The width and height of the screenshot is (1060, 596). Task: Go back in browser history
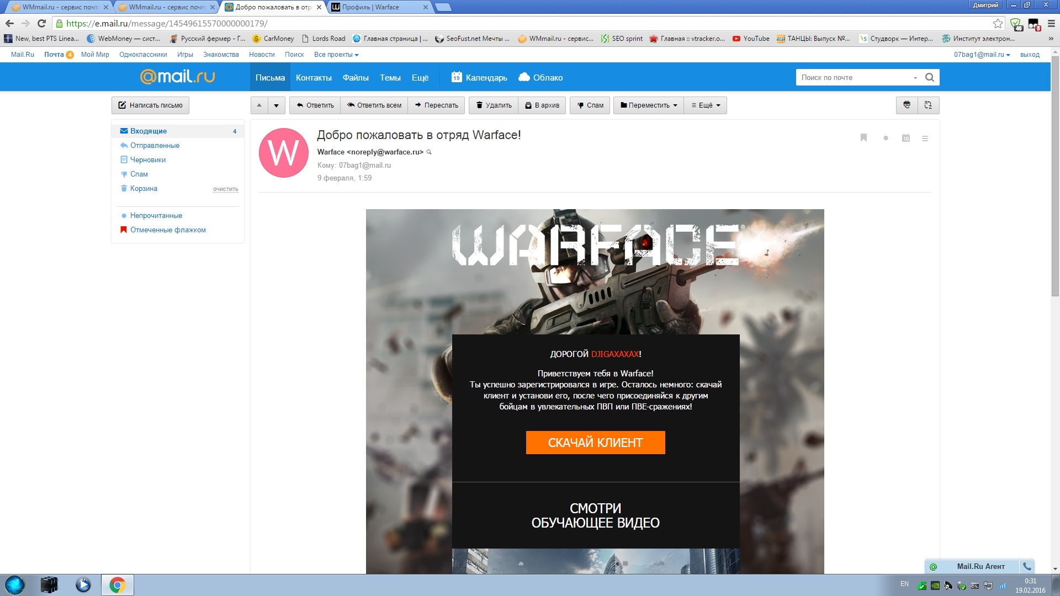tap(9, 23)
